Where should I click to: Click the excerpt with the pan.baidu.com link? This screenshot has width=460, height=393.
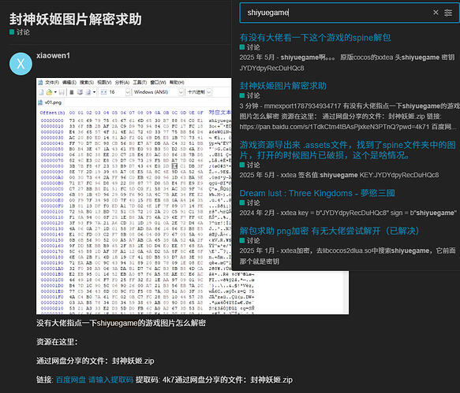(x=349, y=117)
